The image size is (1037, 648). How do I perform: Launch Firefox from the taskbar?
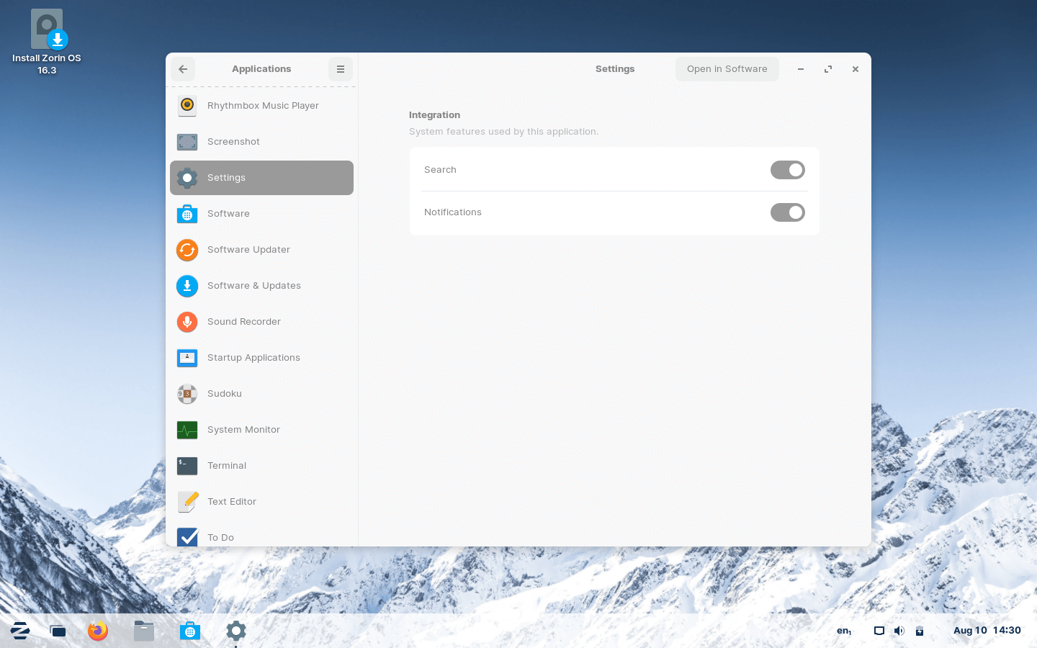pyautogui.click(x=98, y=631)
